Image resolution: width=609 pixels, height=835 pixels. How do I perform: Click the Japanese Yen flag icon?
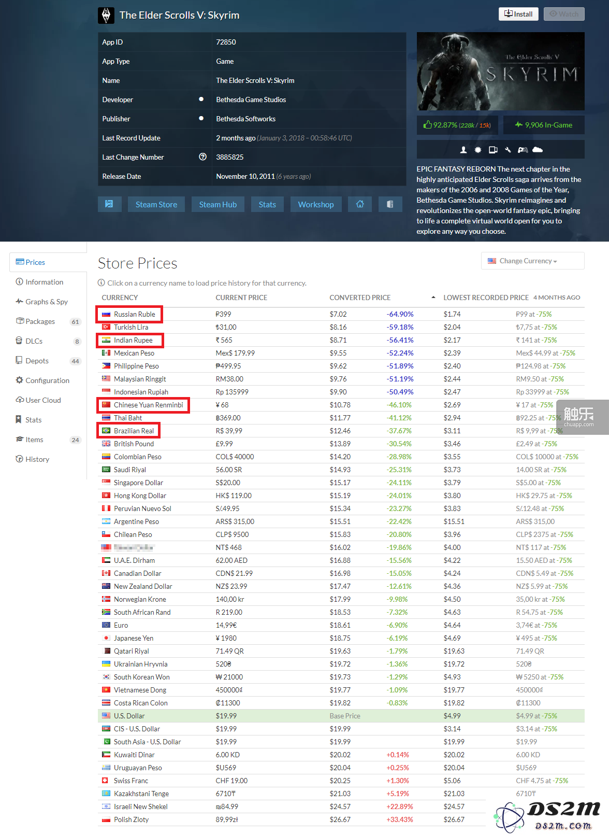tap(106, 638)
